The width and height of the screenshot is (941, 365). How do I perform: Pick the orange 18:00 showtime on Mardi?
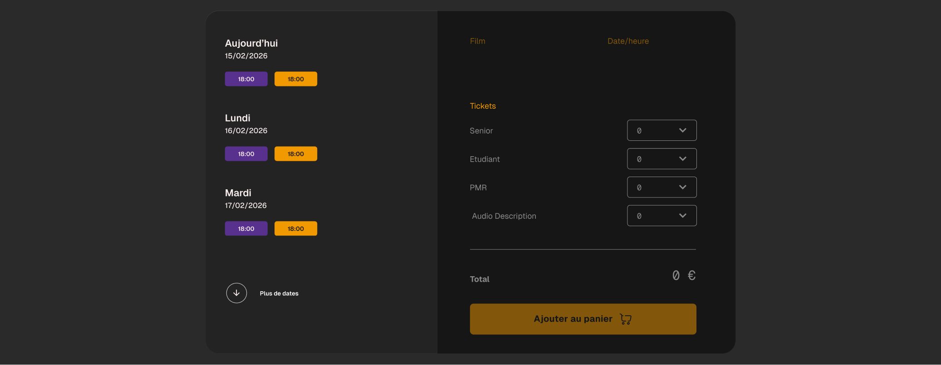point(295,229)
